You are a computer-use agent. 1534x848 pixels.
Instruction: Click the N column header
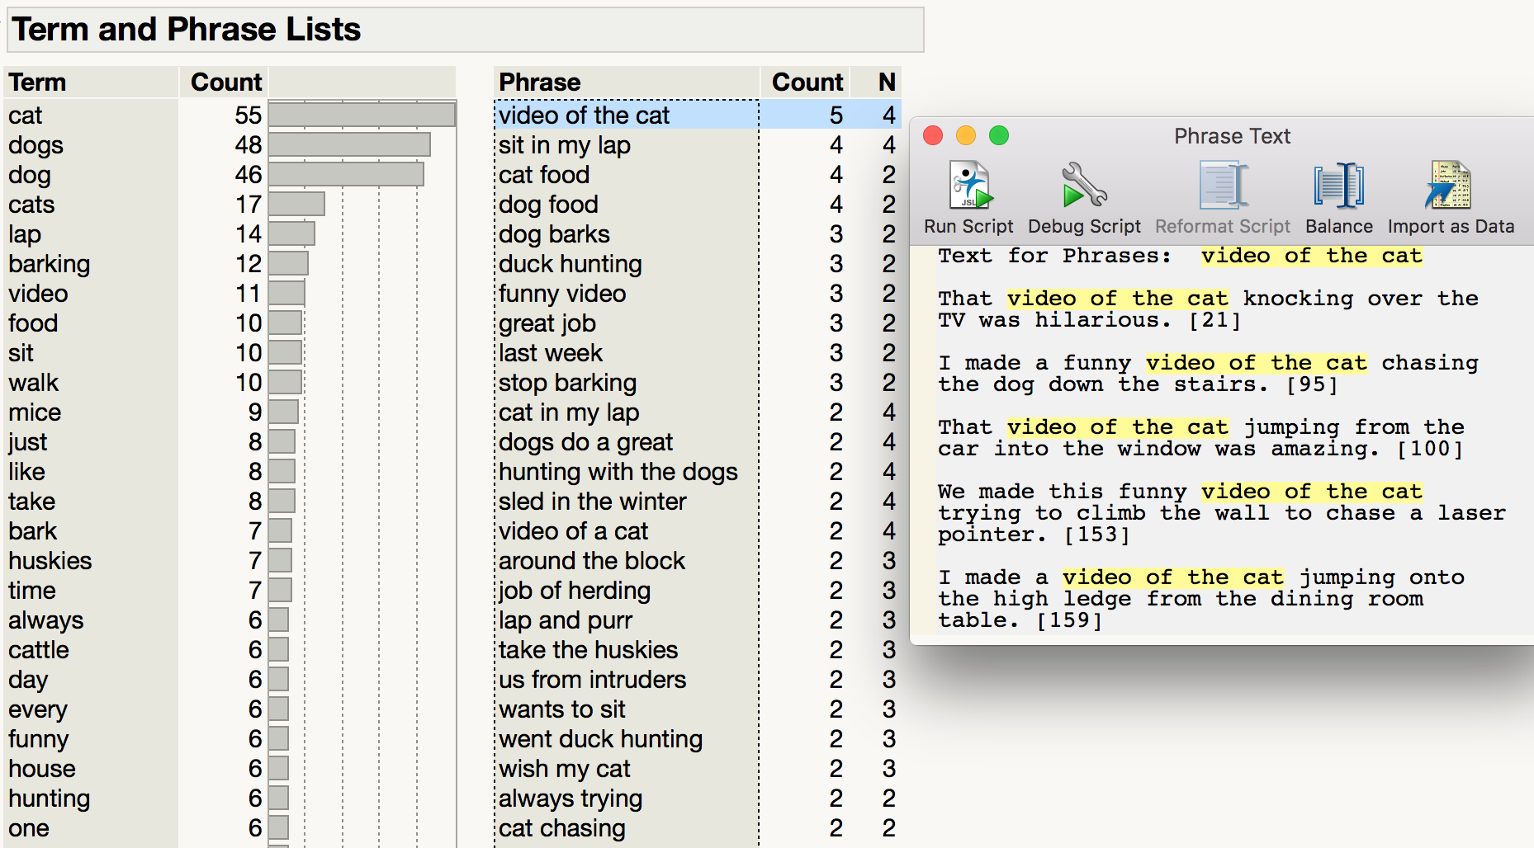887,82
